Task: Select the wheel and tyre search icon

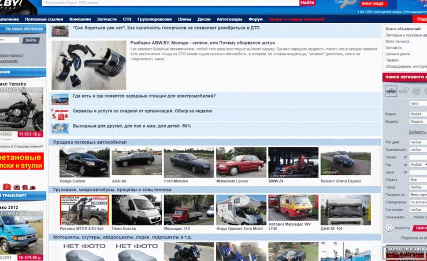Action: (x=416, y=91)
